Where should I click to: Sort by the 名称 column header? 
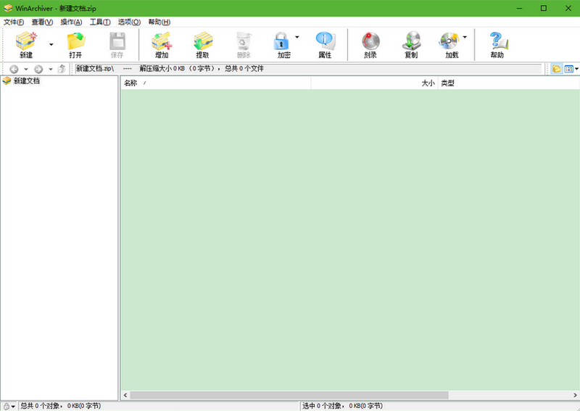click(x=216, y=83)
